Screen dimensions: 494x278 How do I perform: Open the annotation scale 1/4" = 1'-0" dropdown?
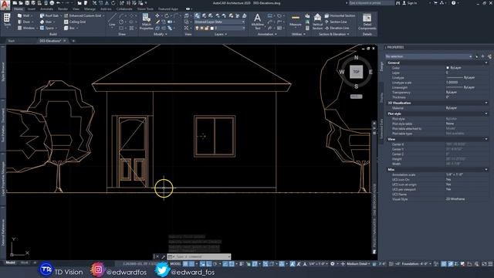pos(318,264)
